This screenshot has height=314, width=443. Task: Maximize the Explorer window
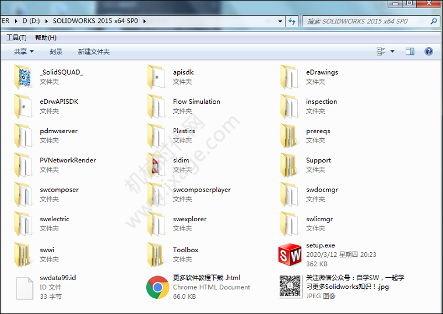[409, 3]
